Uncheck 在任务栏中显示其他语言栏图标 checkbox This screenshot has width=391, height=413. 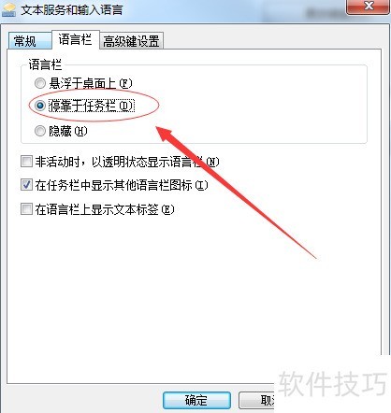point(26,185)
